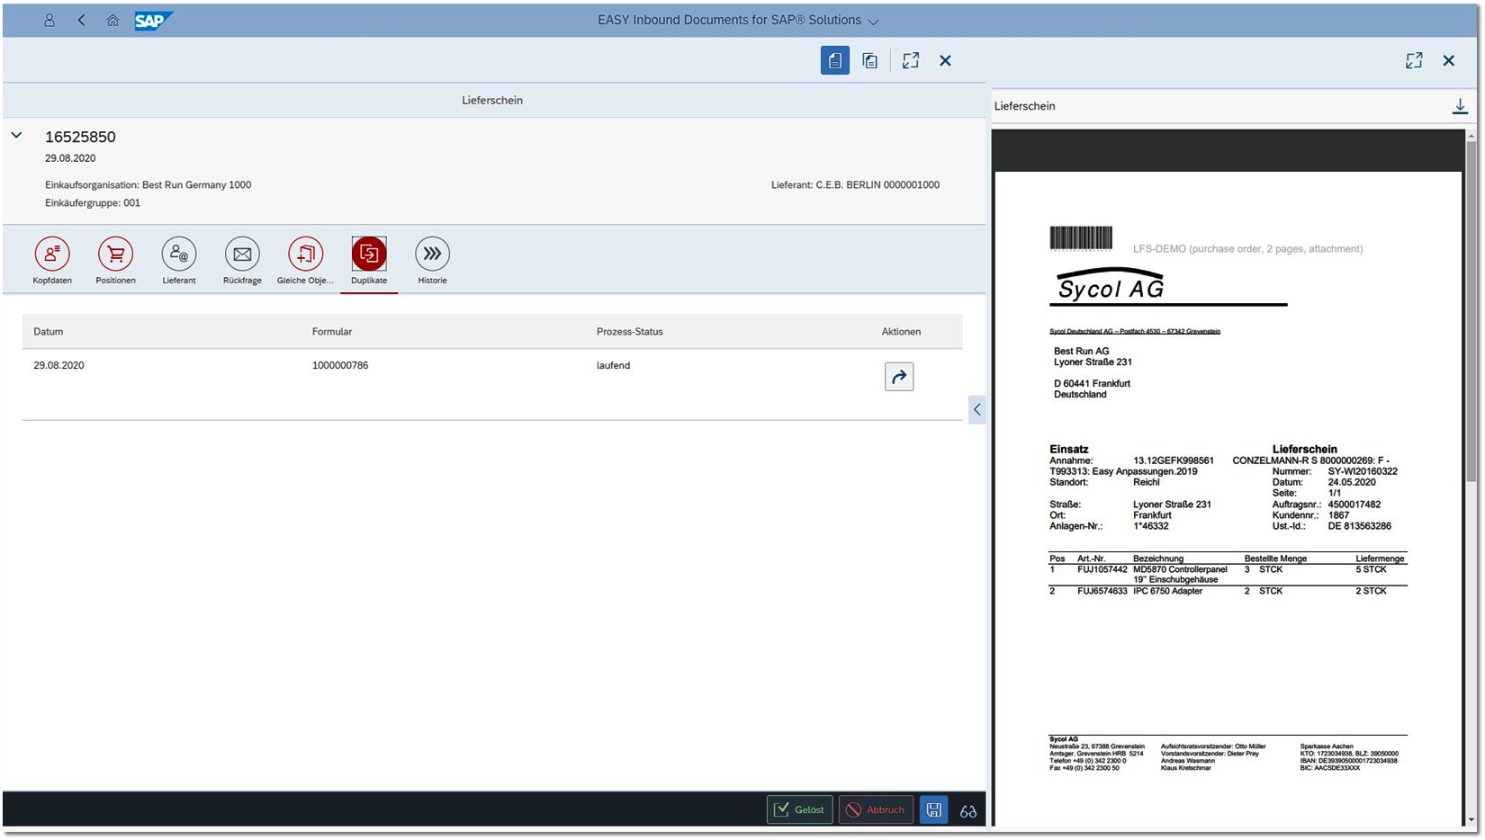This screenshot has height=840, width=1485.
Task: Click order number 4500017482 in document
Action: (x=1354, y=505)
